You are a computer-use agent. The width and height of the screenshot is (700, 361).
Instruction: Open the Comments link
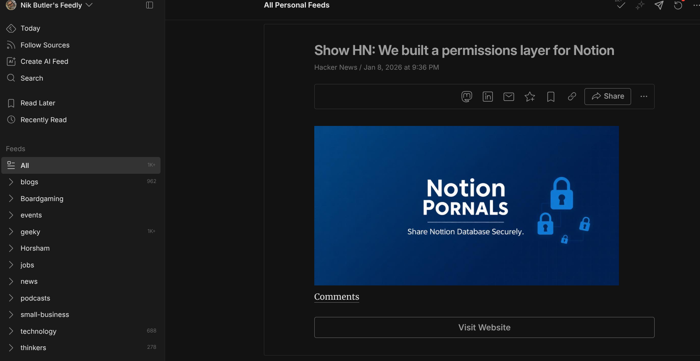coord(337,297)
